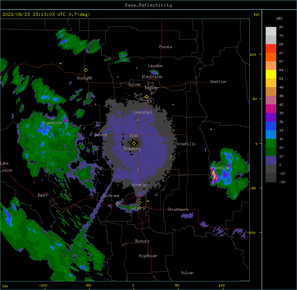
Task: Click the -100 label on right axis
Action: click(x=252, y=232)
